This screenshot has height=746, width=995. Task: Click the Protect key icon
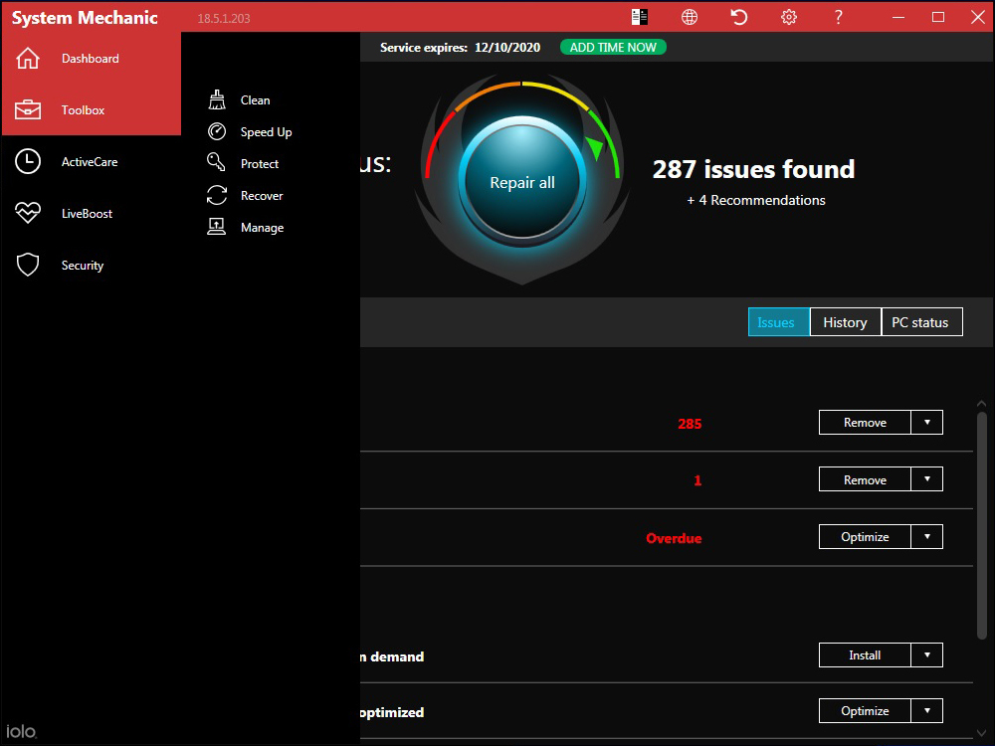click(x=217, y=163)
